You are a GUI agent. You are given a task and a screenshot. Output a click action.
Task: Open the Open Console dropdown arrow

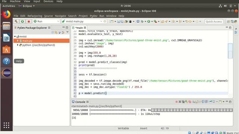223,102
